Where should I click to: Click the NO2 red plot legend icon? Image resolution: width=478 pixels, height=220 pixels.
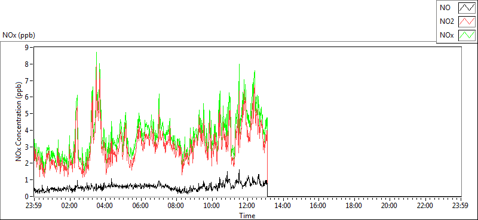coord(467,21)
